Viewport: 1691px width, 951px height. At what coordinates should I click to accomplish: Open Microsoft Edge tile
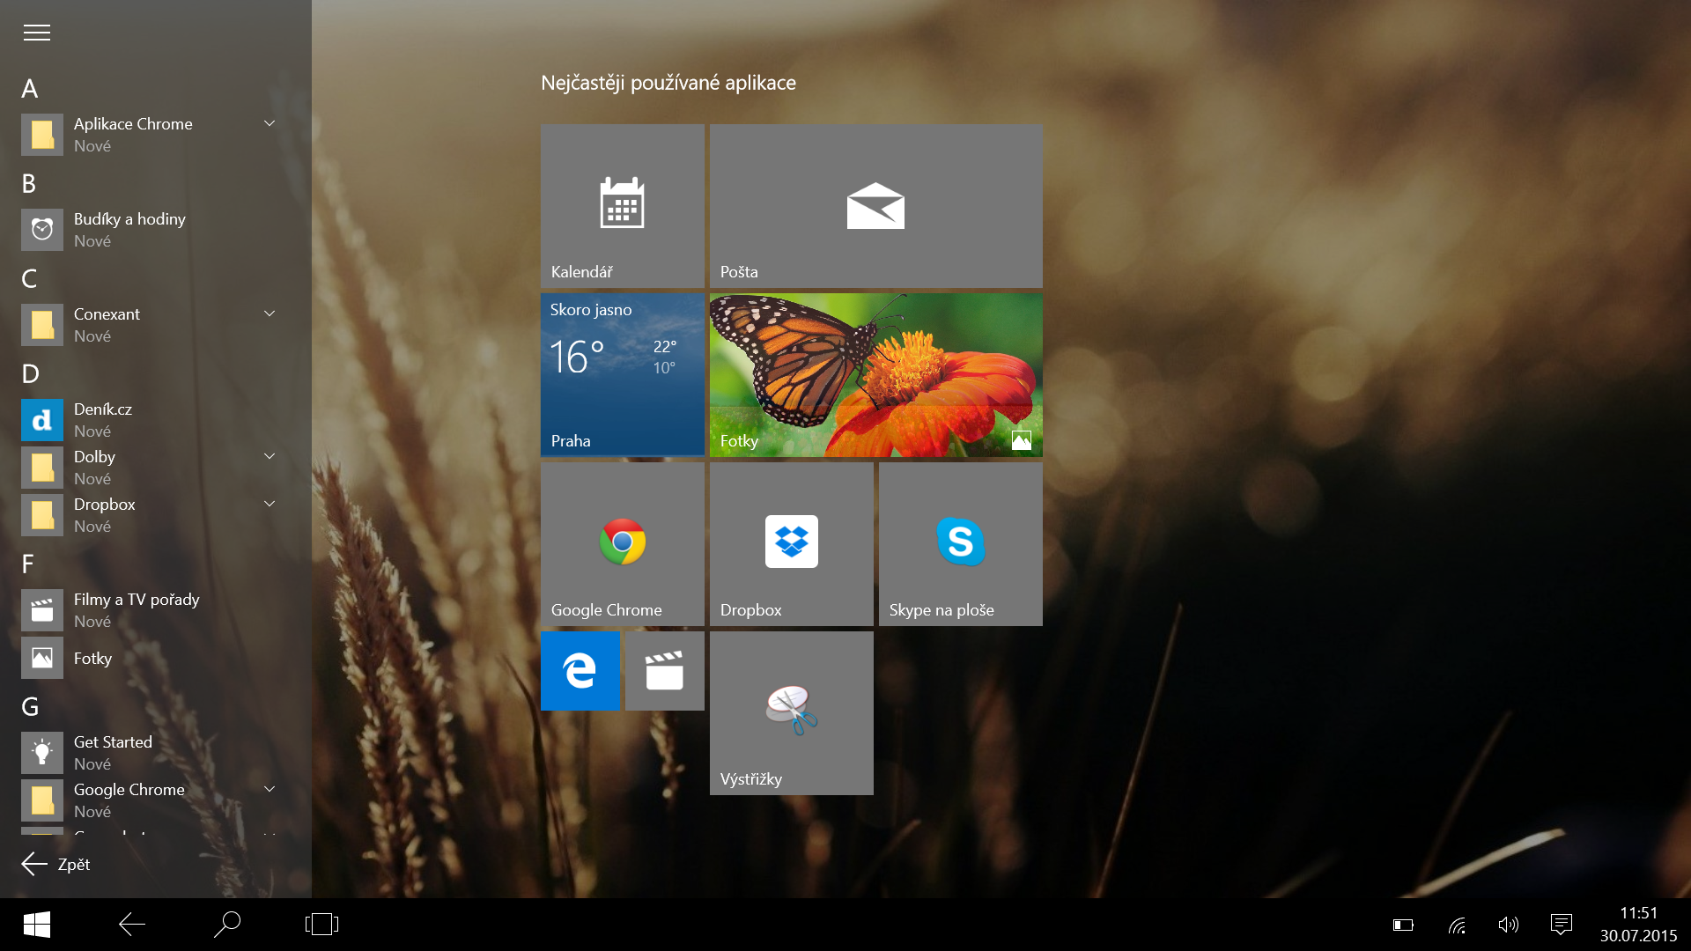coord(580,671)
